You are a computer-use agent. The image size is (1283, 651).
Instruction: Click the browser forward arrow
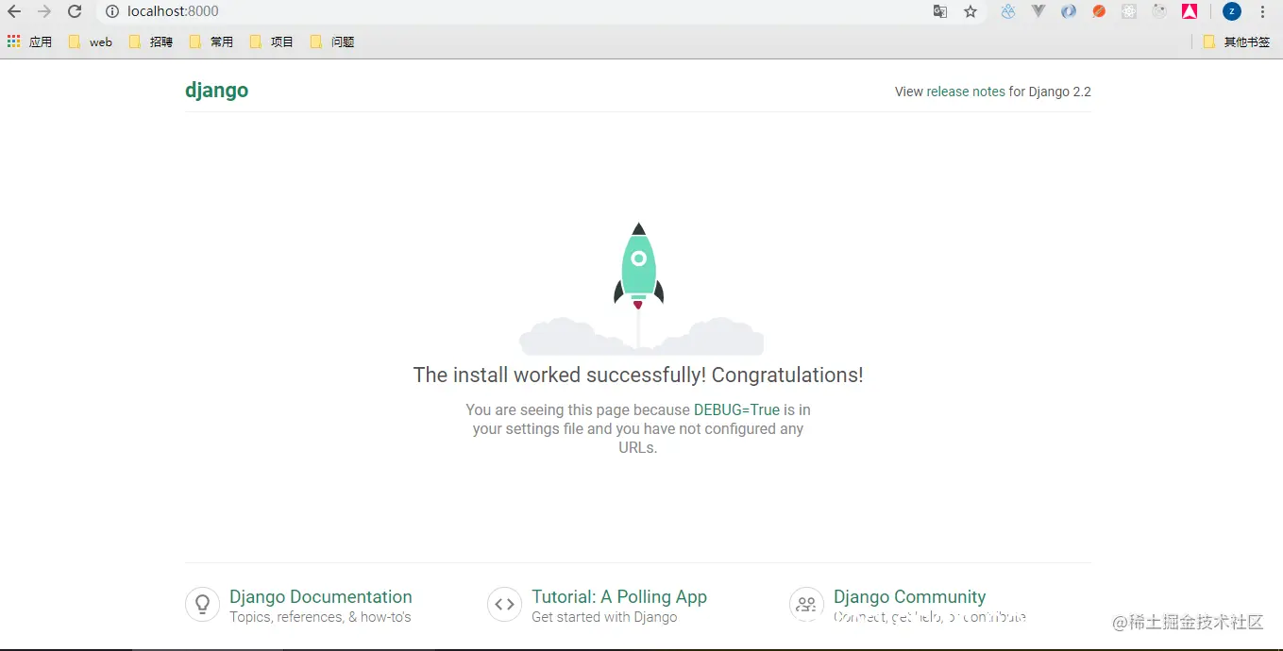[44, 11]
